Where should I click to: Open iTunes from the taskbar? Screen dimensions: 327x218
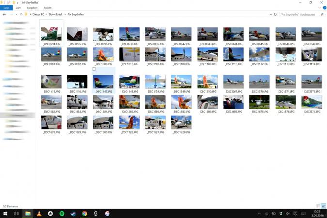(107, 214)
